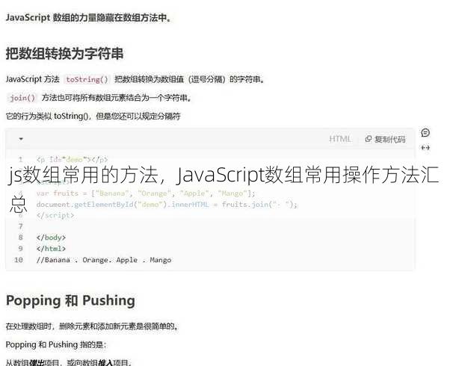Image resolution: width=450 pixels, height=366 pixels.
Task: Click the text 把数组转换为数组值（逗号分隔）的字符串
Action: pyautogui.click(x=189, y=79)
